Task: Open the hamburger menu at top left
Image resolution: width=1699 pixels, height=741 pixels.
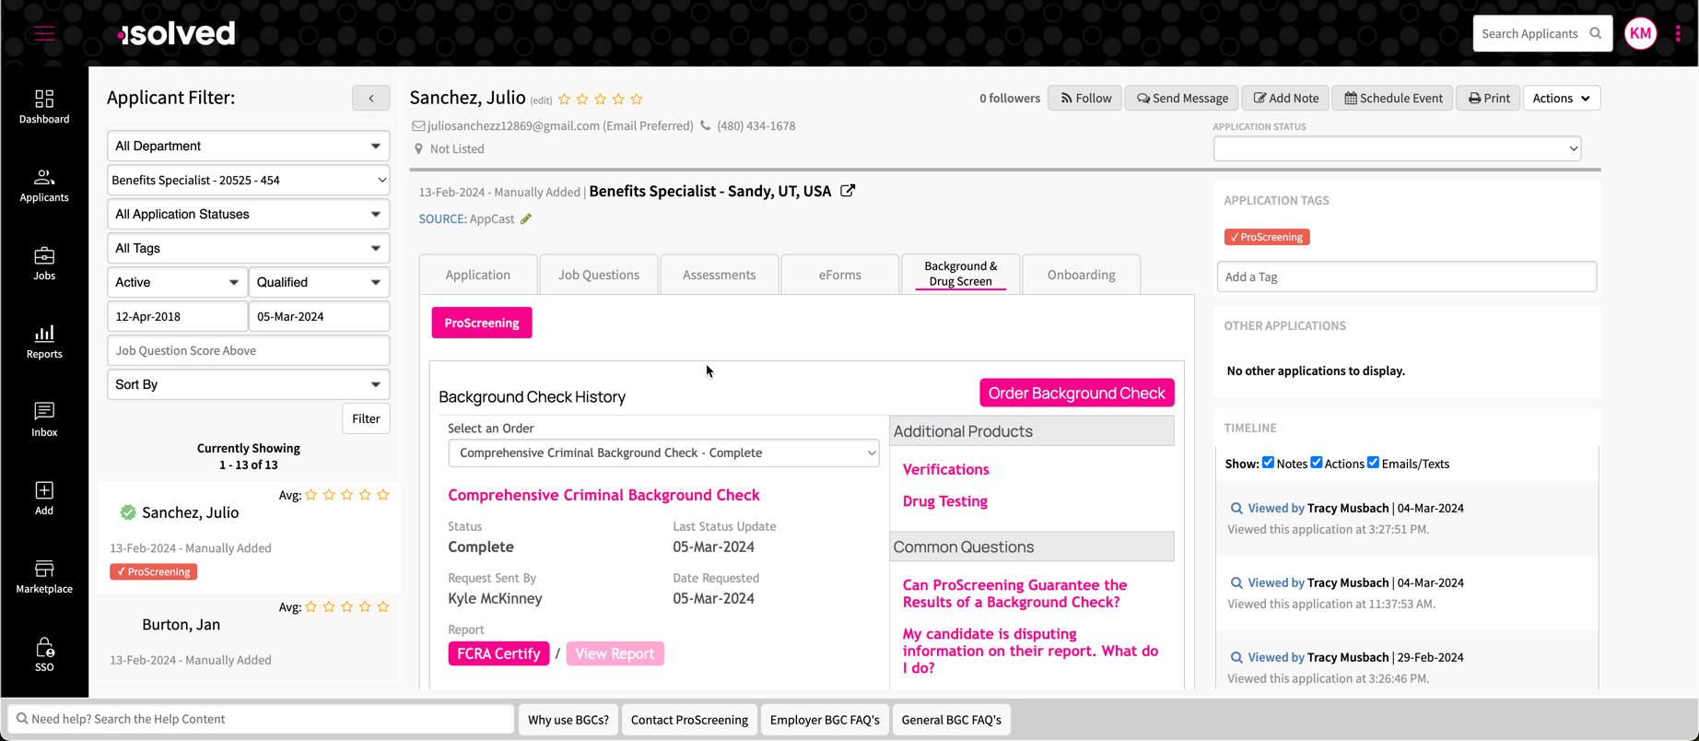Action: pyautogui.click(x=44, y=34)
